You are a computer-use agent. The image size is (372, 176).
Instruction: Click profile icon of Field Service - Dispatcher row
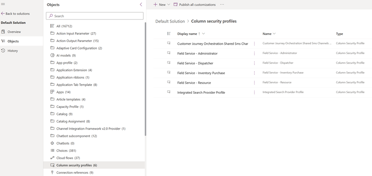[169, 63]
